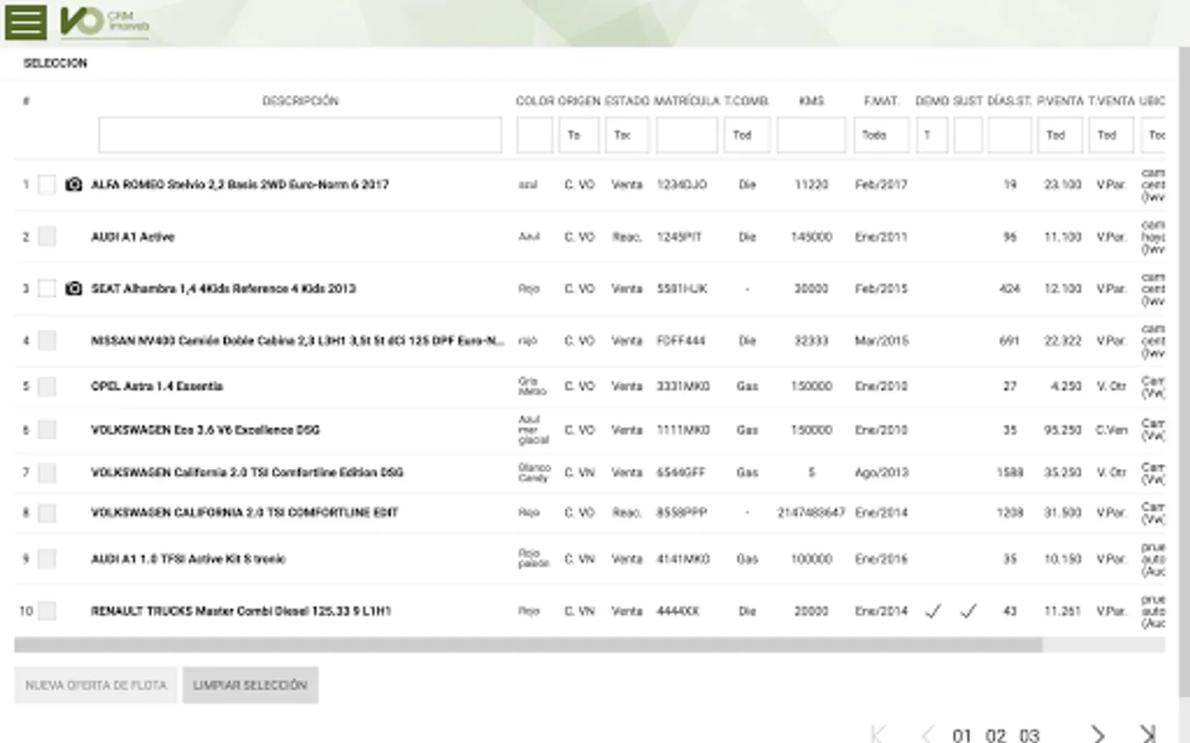This screenshot has width=1190, height=743.
Task: Open the T.VENTA filter dropdown
Action: tap(1111, 135)
